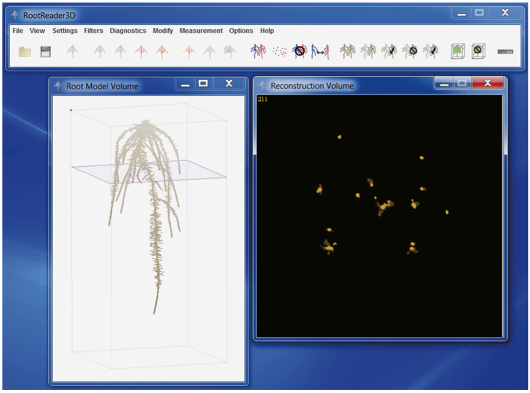
Task: Maximize the Reconstruction Volume window
Action: [x=462, y=83]
